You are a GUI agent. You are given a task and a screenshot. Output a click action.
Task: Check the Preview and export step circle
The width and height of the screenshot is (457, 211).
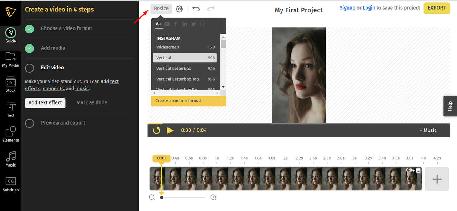pyautogui.click(x=30, y=123)
